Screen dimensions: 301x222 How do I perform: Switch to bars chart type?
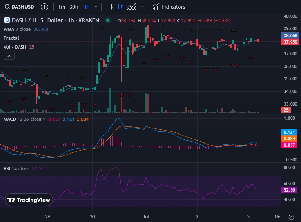[x=110, y=7]
